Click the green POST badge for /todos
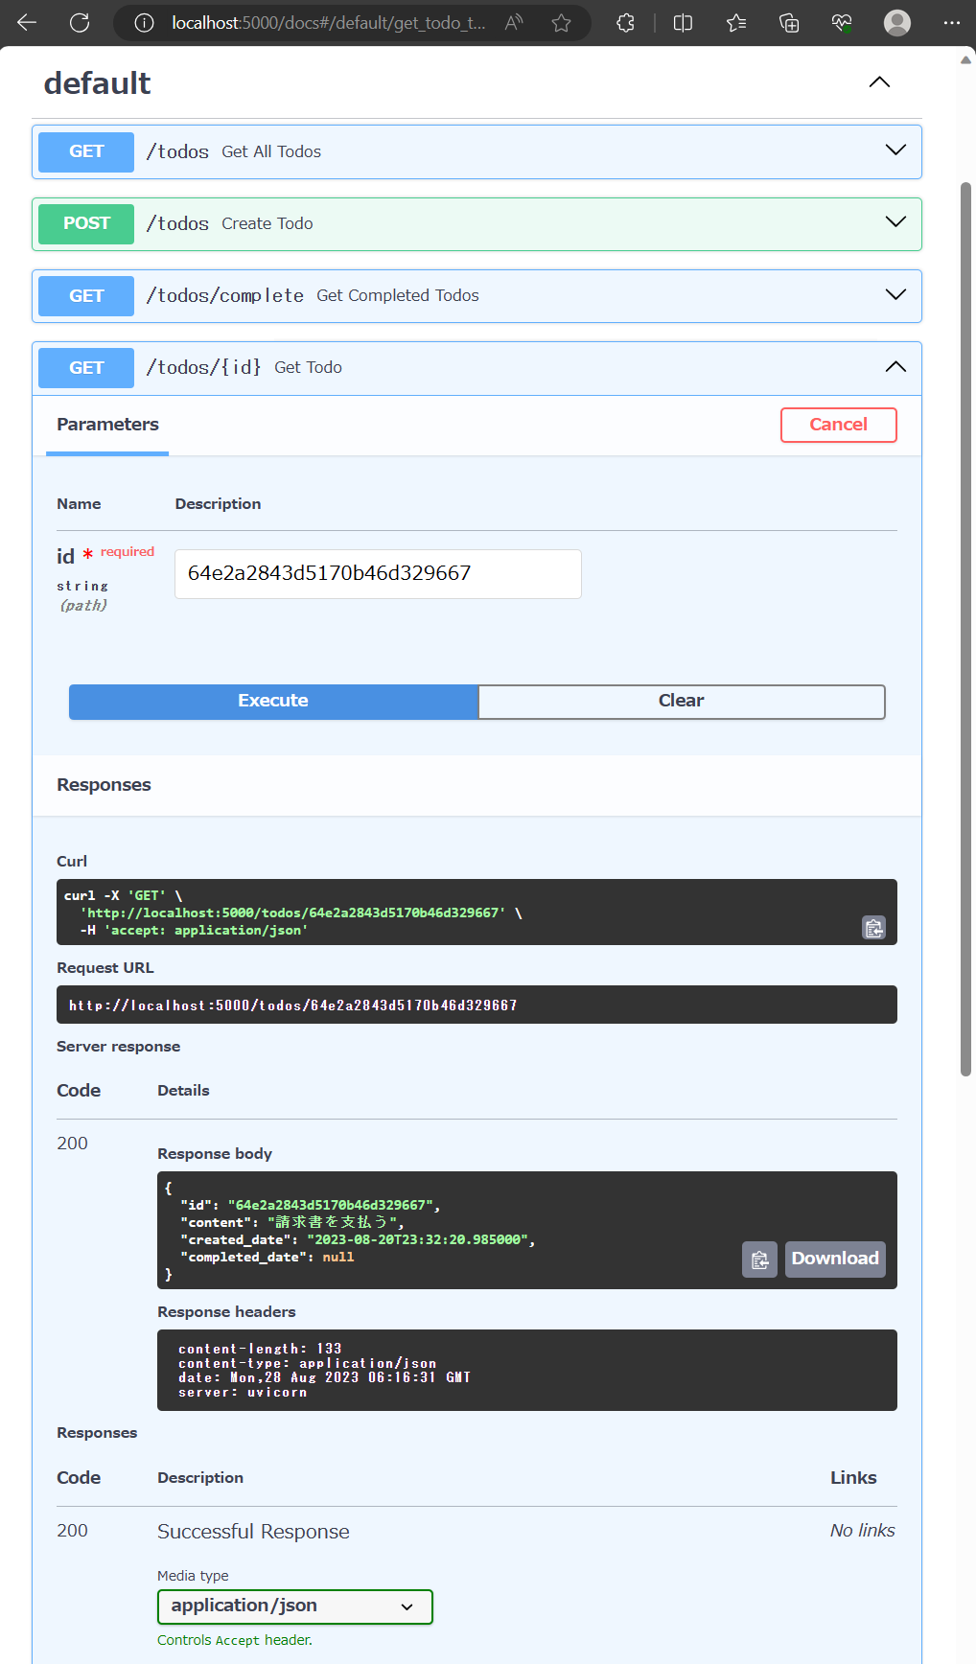 86,224
